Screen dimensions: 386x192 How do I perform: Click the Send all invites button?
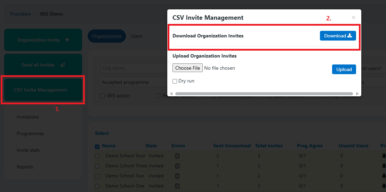click(x=43, y=65)
